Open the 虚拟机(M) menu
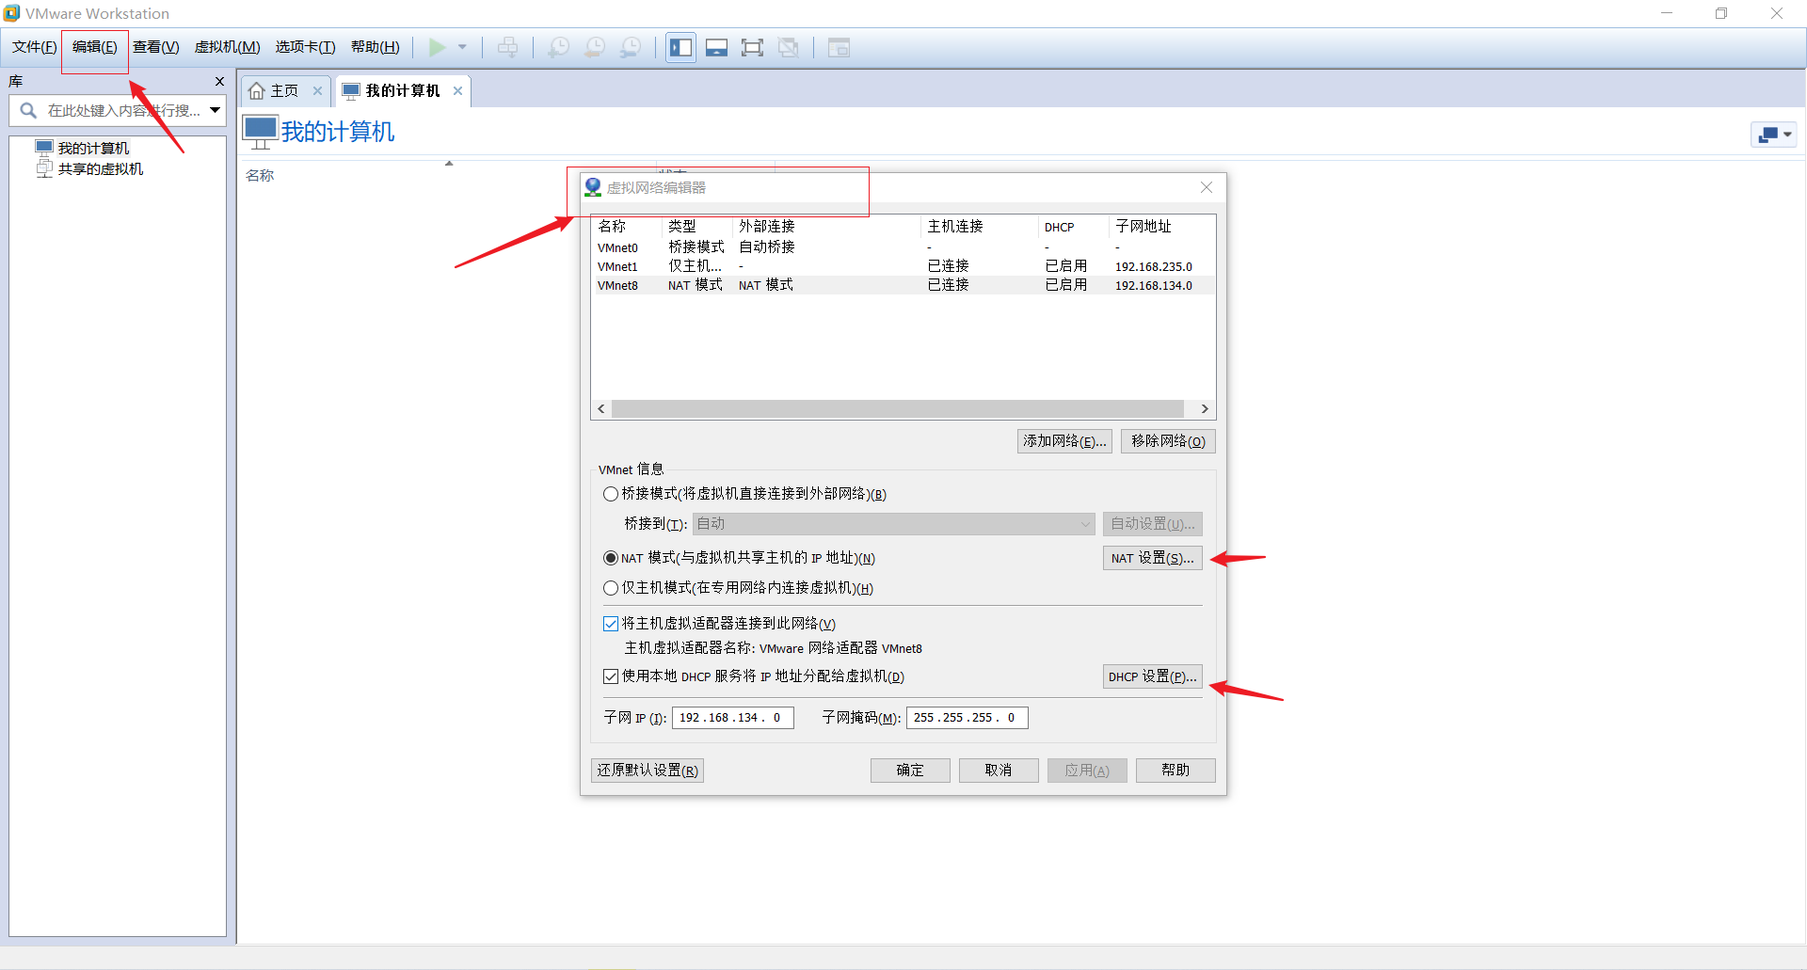 228,47
